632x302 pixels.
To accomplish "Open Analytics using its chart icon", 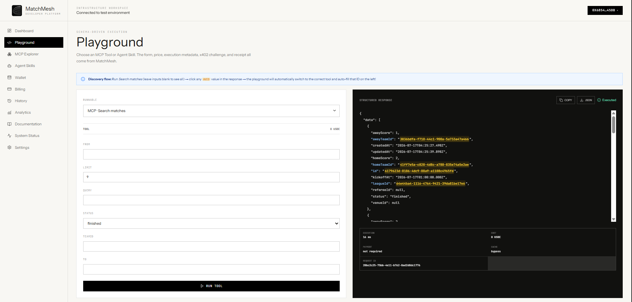I will tap(9, 112).
